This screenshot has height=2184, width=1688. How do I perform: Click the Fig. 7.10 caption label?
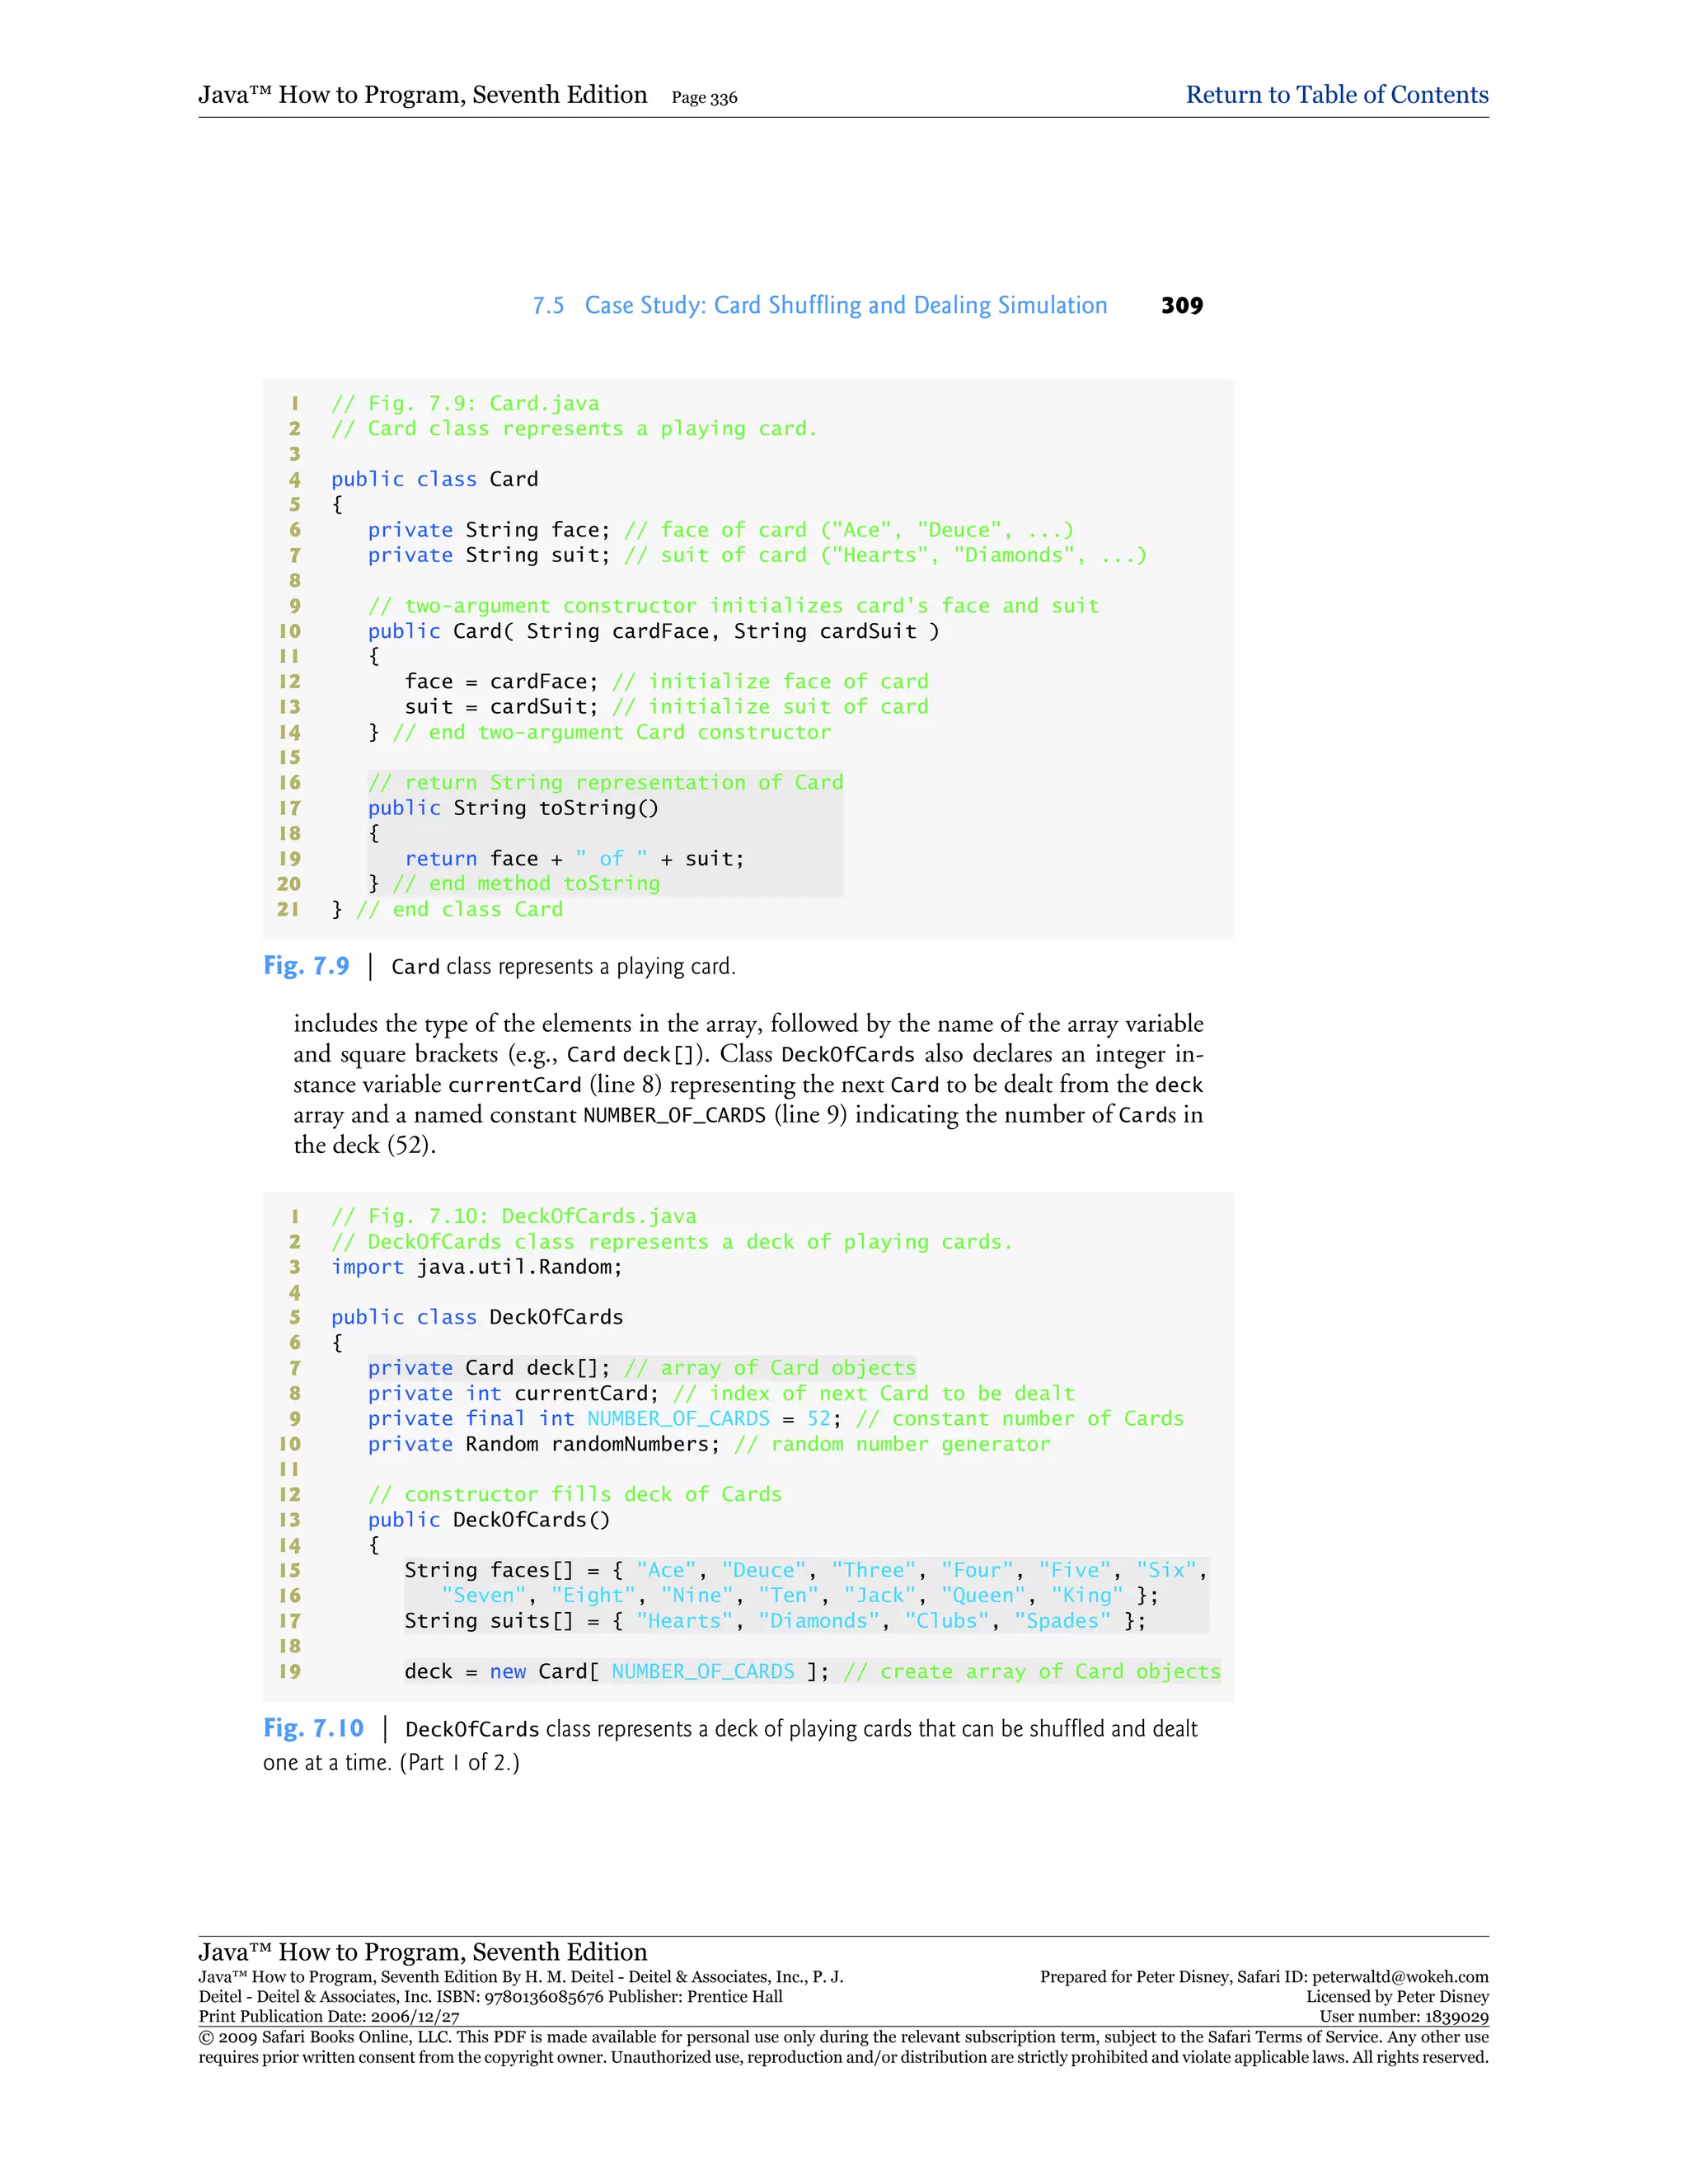[313, 1728]
